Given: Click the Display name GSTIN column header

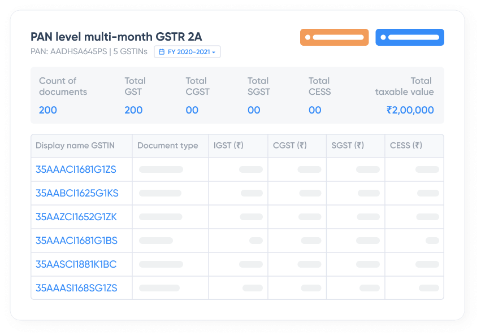Looking at the screenshot, I should pyautogui.click(x=75, y=146).
